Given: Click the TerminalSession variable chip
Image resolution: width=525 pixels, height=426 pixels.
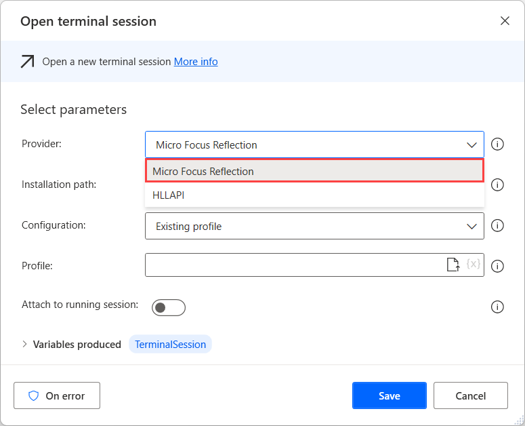Looking at the screenshot, I should point(171,344).
